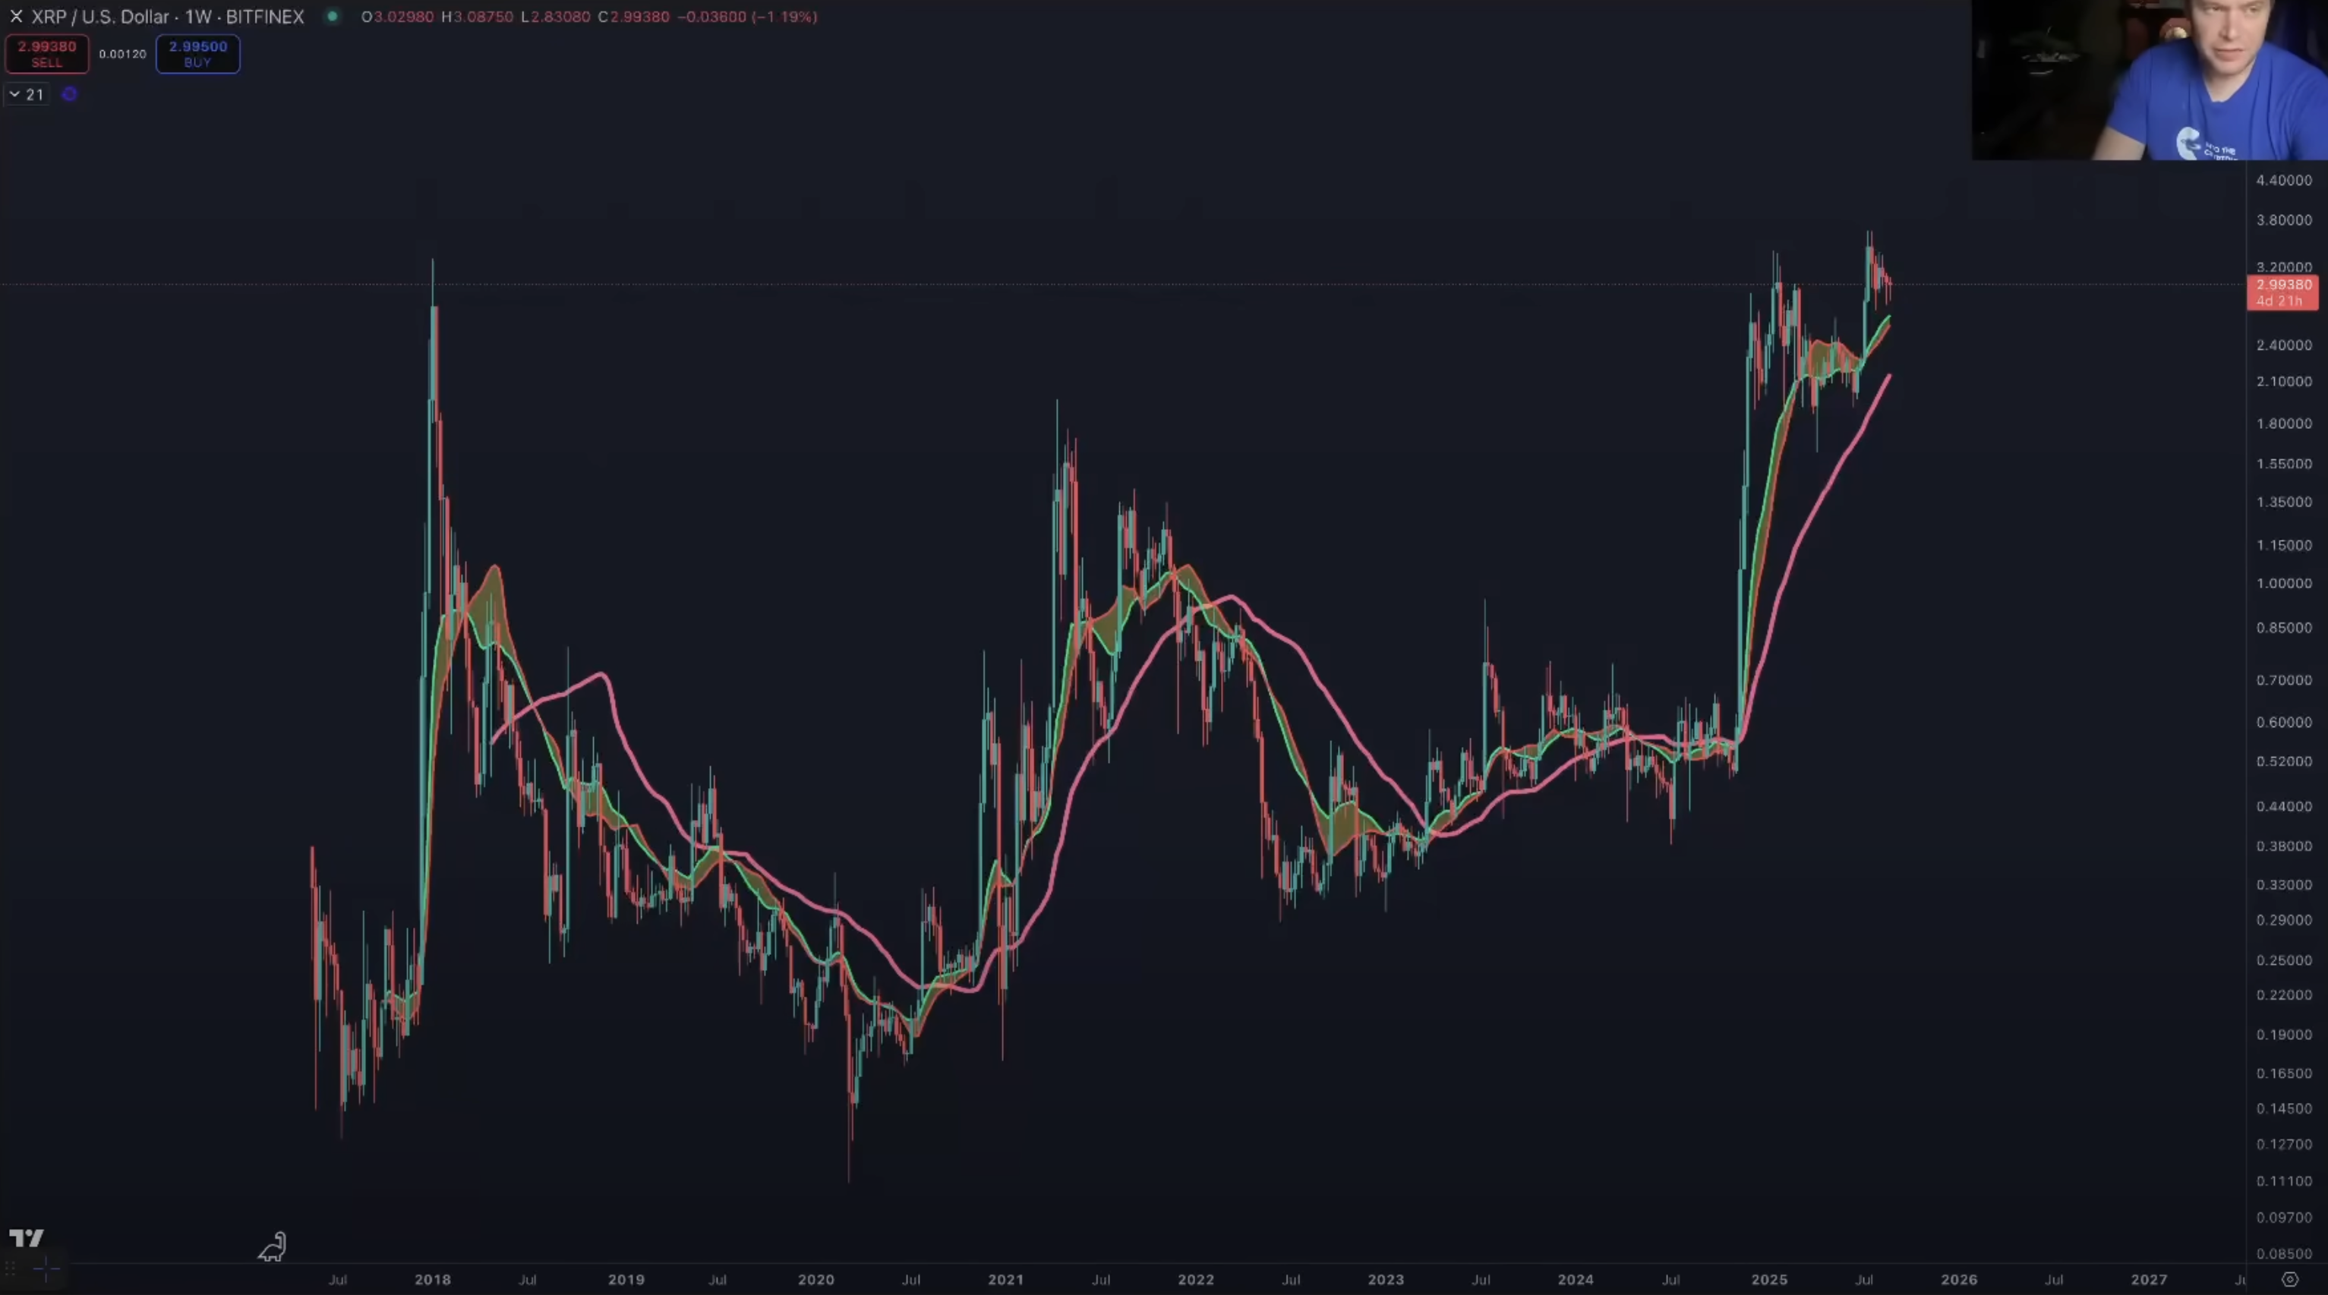Expand the 21 indicators legend chevron

click(14, 94)
